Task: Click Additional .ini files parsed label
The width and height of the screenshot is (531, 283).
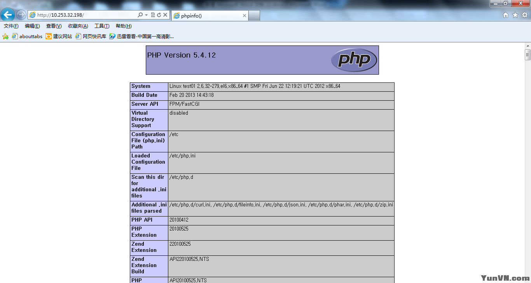Action: pyautogui.click(x=149, y=208)
